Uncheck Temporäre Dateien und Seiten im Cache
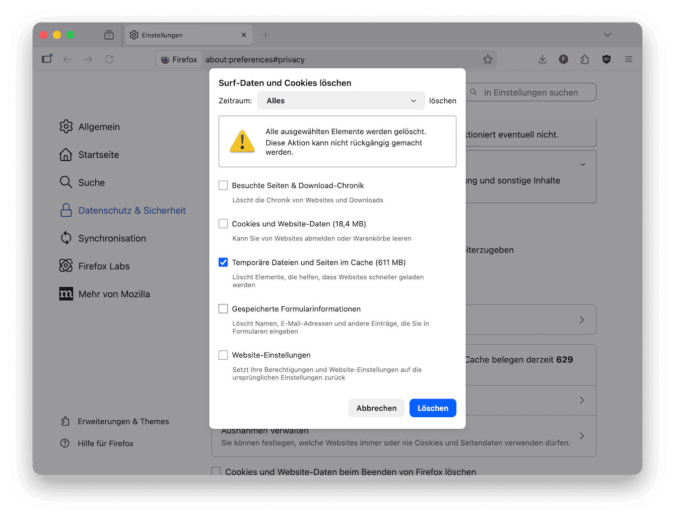The width and height of the screenshot is (675, 518). coord(223,262)
